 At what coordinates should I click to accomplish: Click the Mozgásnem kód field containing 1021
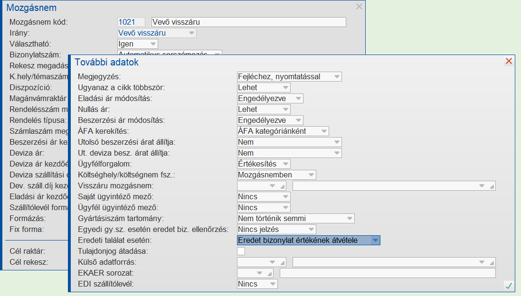(x=132, y=22)
